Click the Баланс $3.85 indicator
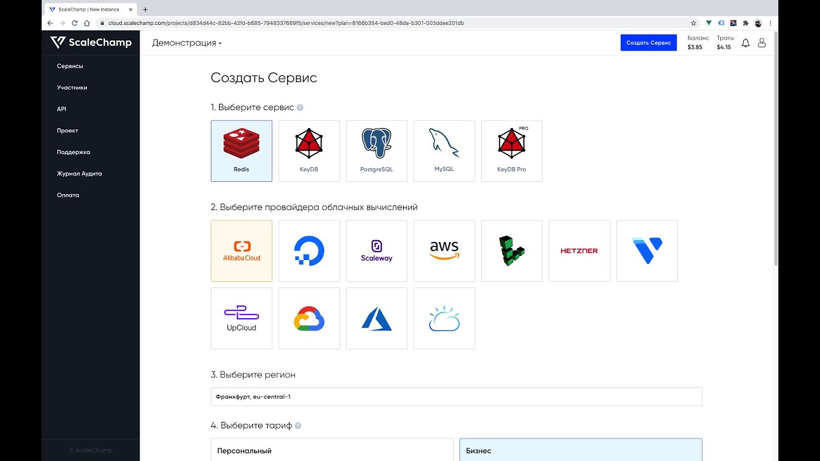Viewport: 820px width, 461px height. pyautogui.click(x=698, y=43)
